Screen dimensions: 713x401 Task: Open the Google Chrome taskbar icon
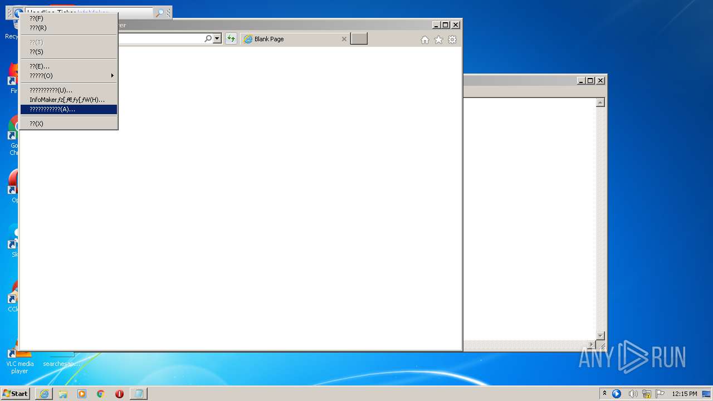[100, 394]
